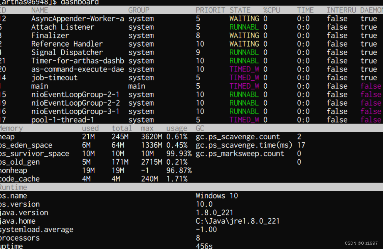Select the AsyncAppender-Worker-a thread name
Viewport: 383px width, 249px height.
pyautogui.click(x=78, y=19)
